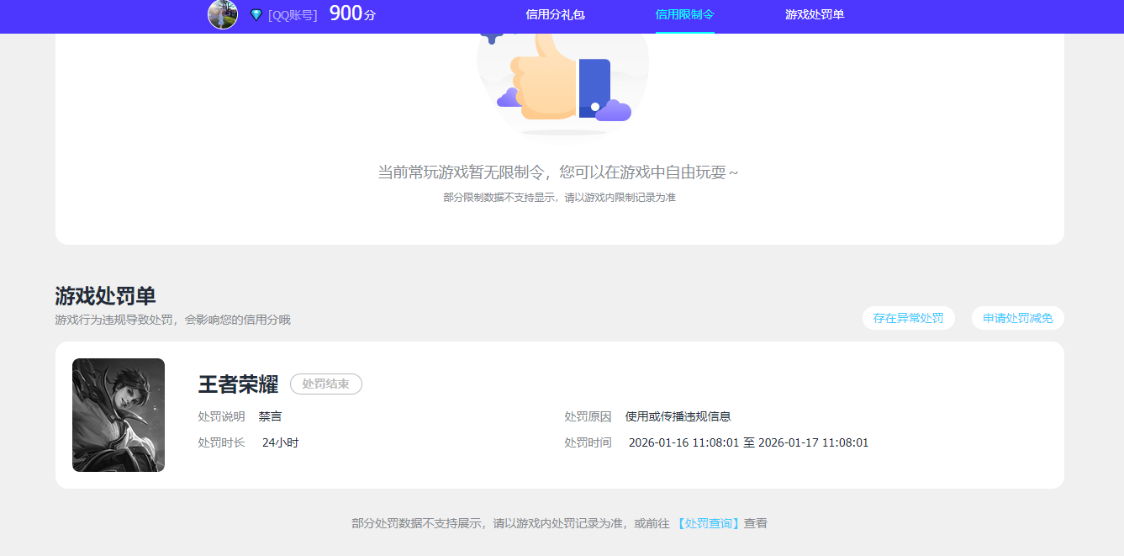The image size is (1124, 556).
Task: Click the 存在异常处罚 button
Action: [x=909, y=317]
